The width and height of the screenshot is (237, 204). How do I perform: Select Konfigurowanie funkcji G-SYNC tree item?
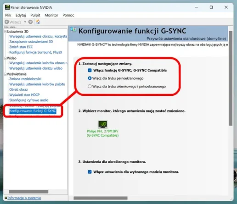tap(33, 111)
